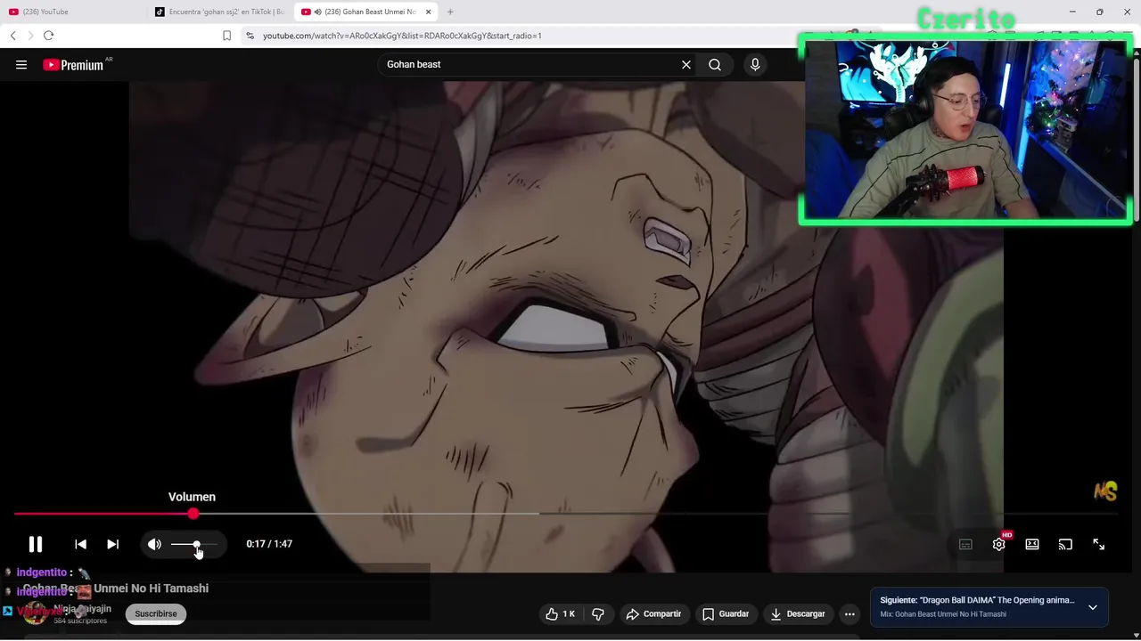This screenshot has width=1141, height=641.
Task: View site information icon in address bar
Action: [250, 36]
